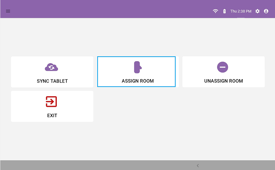Tap the EXIT card
Screen dimensions: 275x170
[x=52, y=106]
